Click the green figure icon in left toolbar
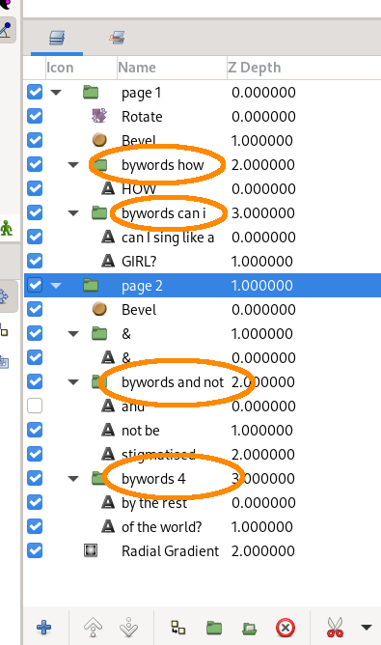The image size is (381, 645). pyautogui.click(x=7, y=228)
